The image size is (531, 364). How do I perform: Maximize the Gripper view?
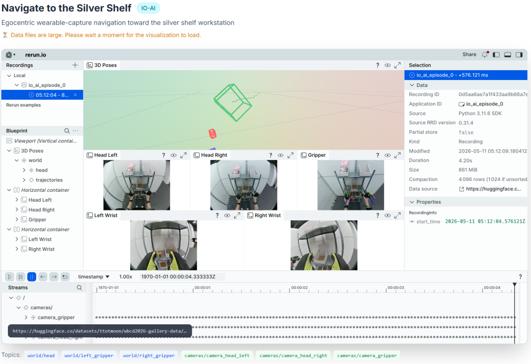click(x=398, y=155)
